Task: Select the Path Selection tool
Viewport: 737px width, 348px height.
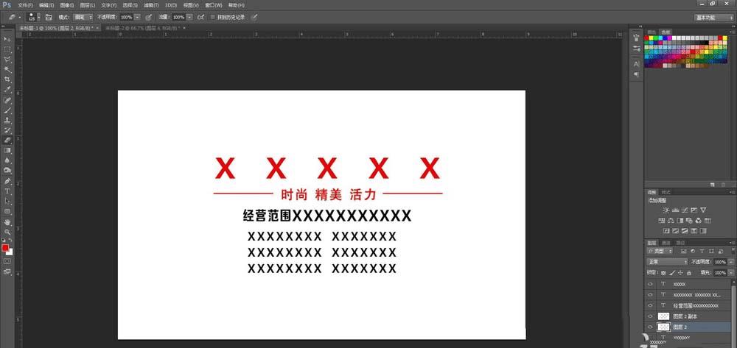Action: (x=7, y=201)
